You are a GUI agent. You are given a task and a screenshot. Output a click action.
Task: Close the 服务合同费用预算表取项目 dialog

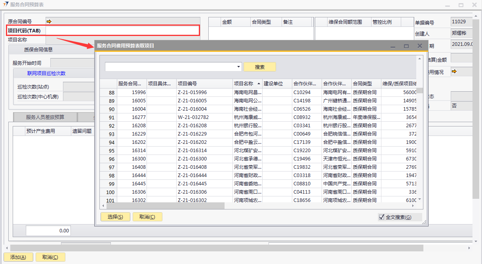(420, 46)
